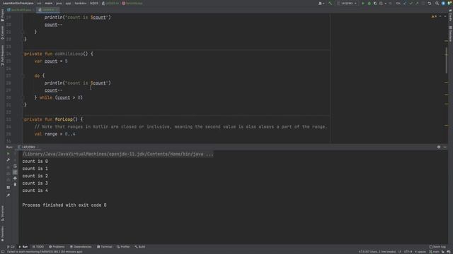Open the Build tool window button

[140, 247]
